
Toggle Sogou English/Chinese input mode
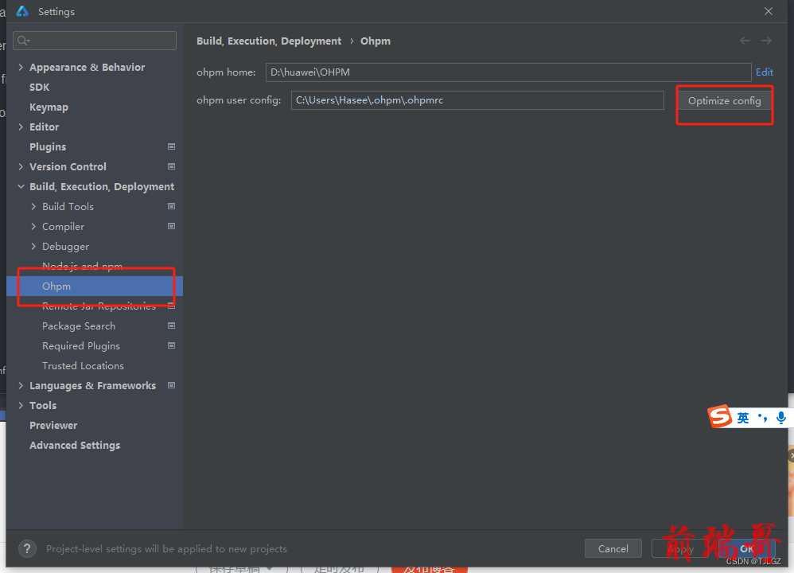tap(743, 418)
